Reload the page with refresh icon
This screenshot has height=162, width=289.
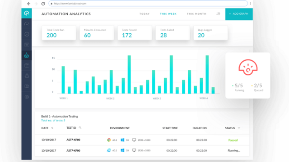pyautogui.click(x=43, y=4)
